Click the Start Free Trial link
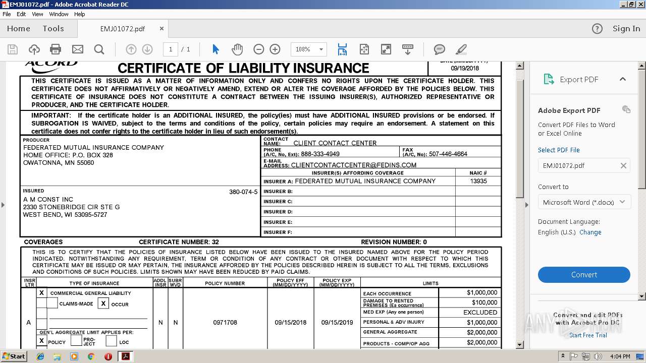The height and width of the screenshot is (363, 646). [x=588, y=335]
